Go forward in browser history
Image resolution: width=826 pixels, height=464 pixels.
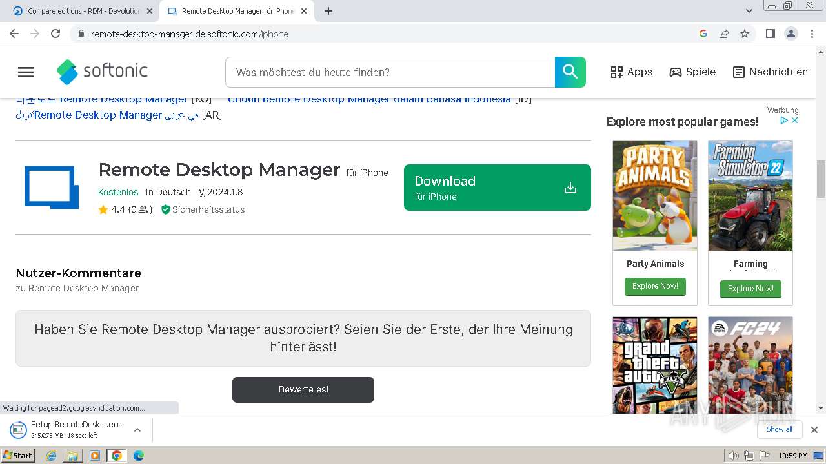click(35, 34)
